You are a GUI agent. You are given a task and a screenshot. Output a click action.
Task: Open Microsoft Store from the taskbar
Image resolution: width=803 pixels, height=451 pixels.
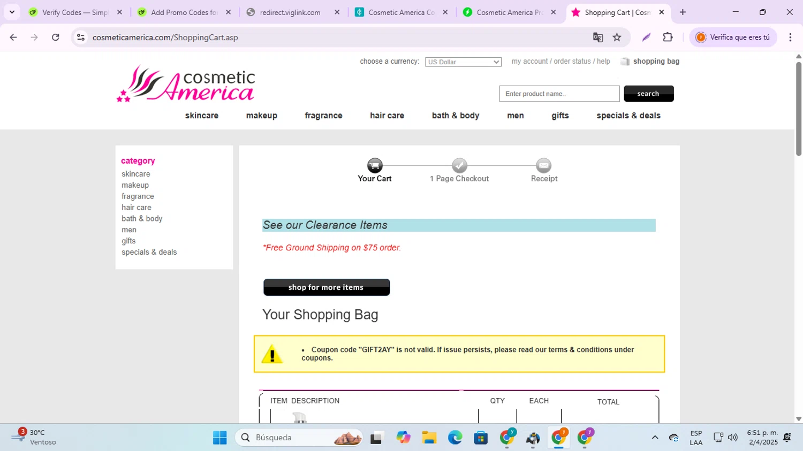pyautogui.click(x=481, y=438)
